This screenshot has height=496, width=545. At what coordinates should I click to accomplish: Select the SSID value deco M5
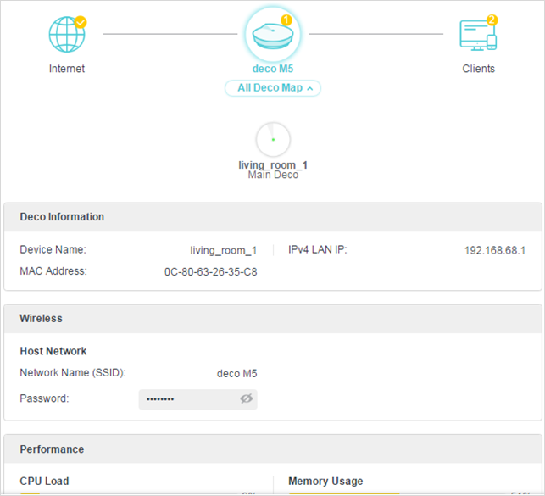pyautogui.click(x=237, y=373)
